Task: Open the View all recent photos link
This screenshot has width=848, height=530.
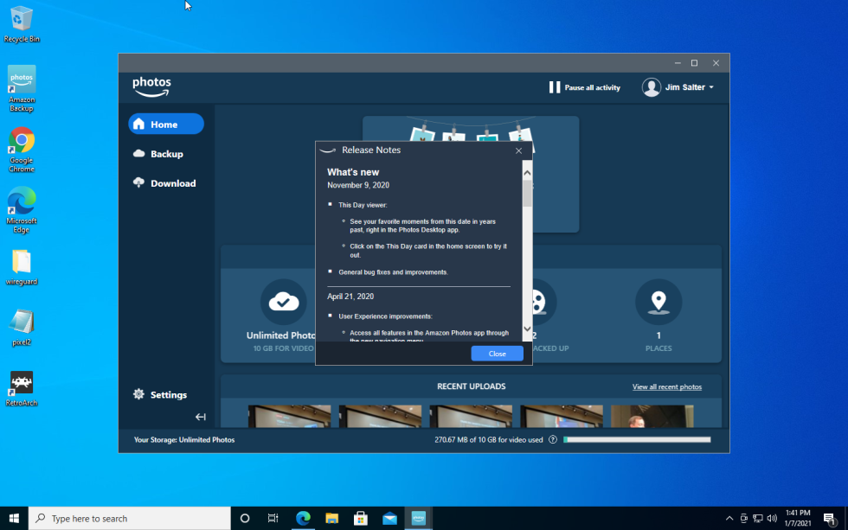Action: [x=666, y=386]
